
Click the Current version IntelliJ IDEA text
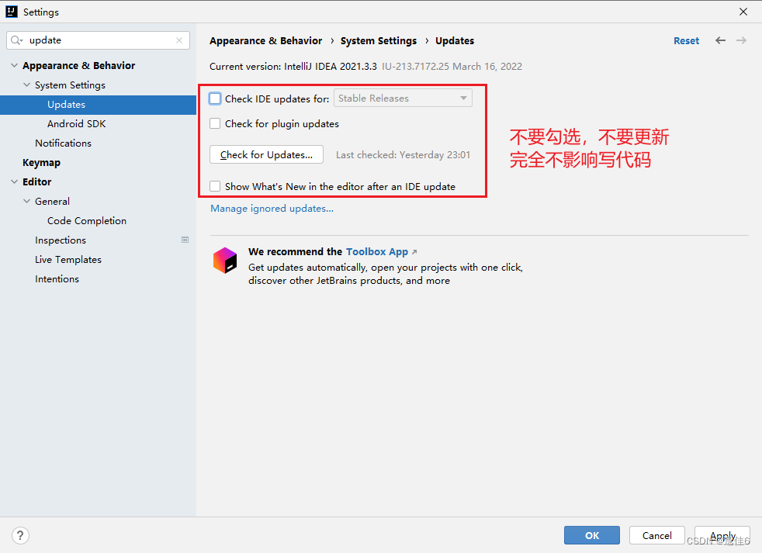293,67
